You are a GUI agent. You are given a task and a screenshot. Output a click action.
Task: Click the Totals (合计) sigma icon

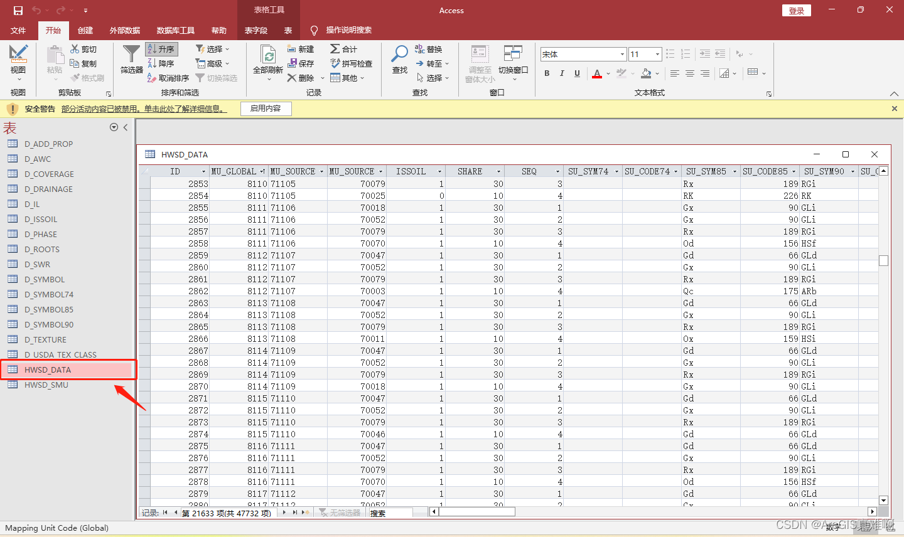(x=335, y=49)
